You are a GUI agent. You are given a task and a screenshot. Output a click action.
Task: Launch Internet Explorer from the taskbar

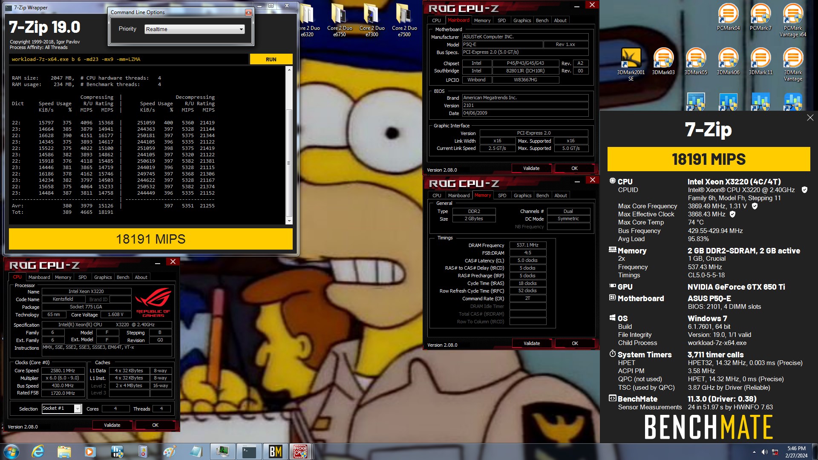click(x=38, y=451)
